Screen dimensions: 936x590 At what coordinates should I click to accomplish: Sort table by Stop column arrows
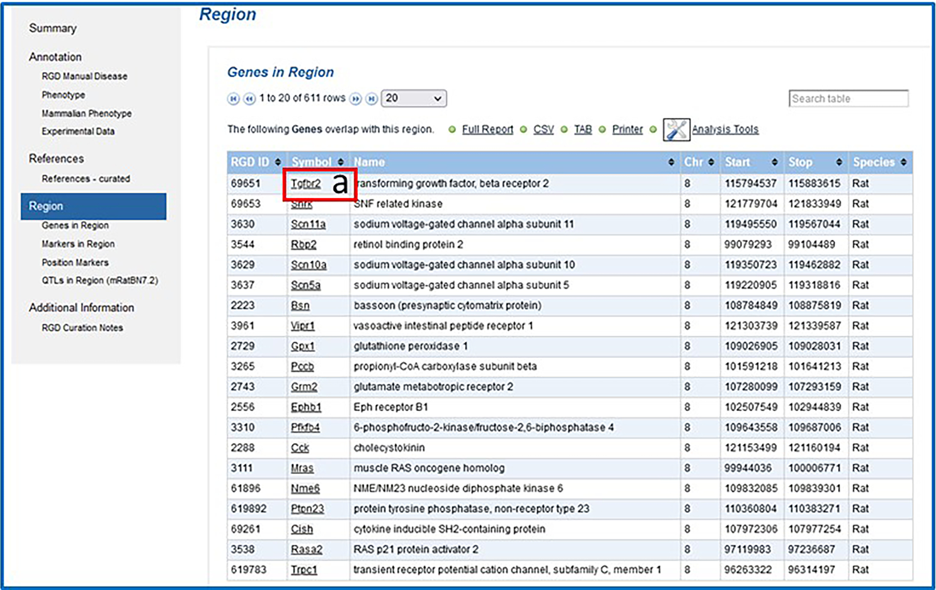point(839,162)
